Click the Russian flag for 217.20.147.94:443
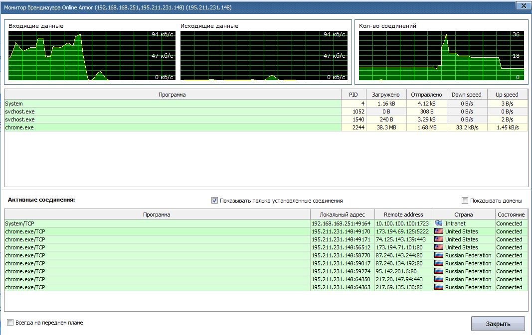Screen dimensions: 532x335 (x=439, y=279)
